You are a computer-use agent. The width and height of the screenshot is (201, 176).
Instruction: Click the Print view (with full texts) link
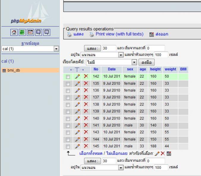[x=119, y=34]
